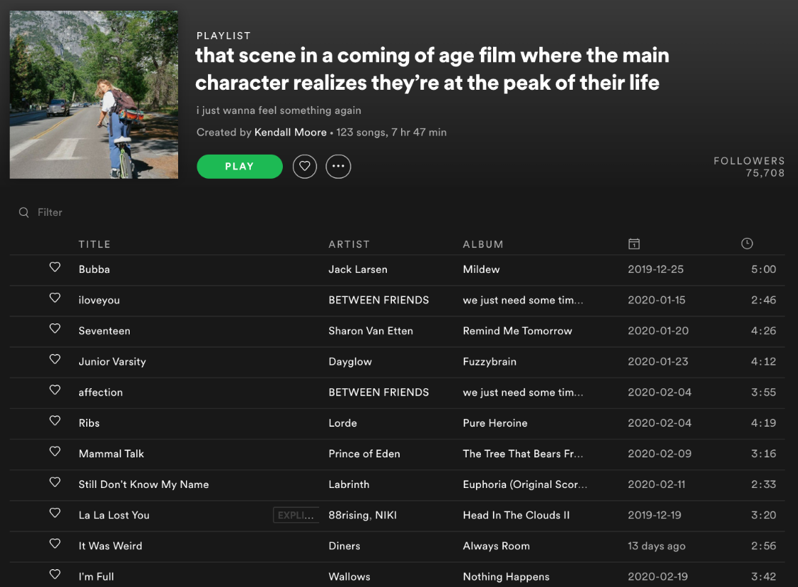This screenshot has height=587, width=798.
Task: Sort by duration clock icon
Action: (747, 244)
